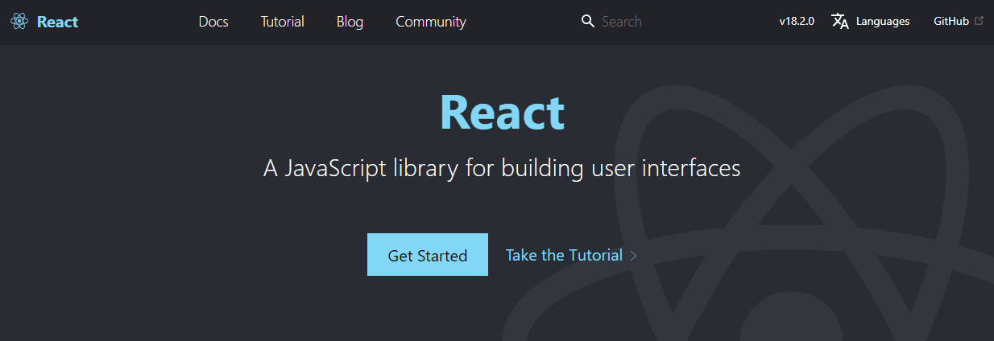The width and height of the screenshot is (994, 341).
Task: Follow the Take the Tutorial link
Action: 564,255
